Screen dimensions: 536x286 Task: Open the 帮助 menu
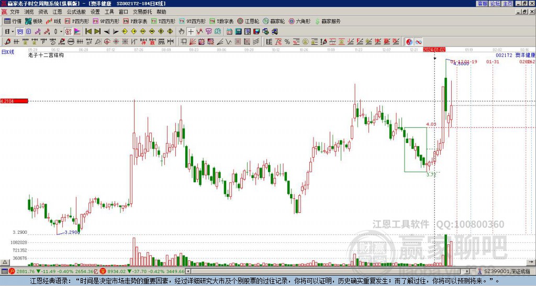pyautogui.click(x=161, y=12)
